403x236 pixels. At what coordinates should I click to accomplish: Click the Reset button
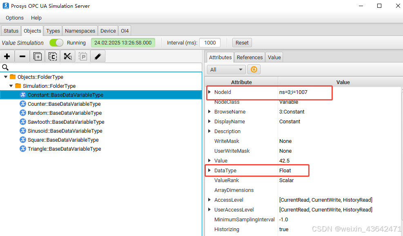(x=242, y=43)
